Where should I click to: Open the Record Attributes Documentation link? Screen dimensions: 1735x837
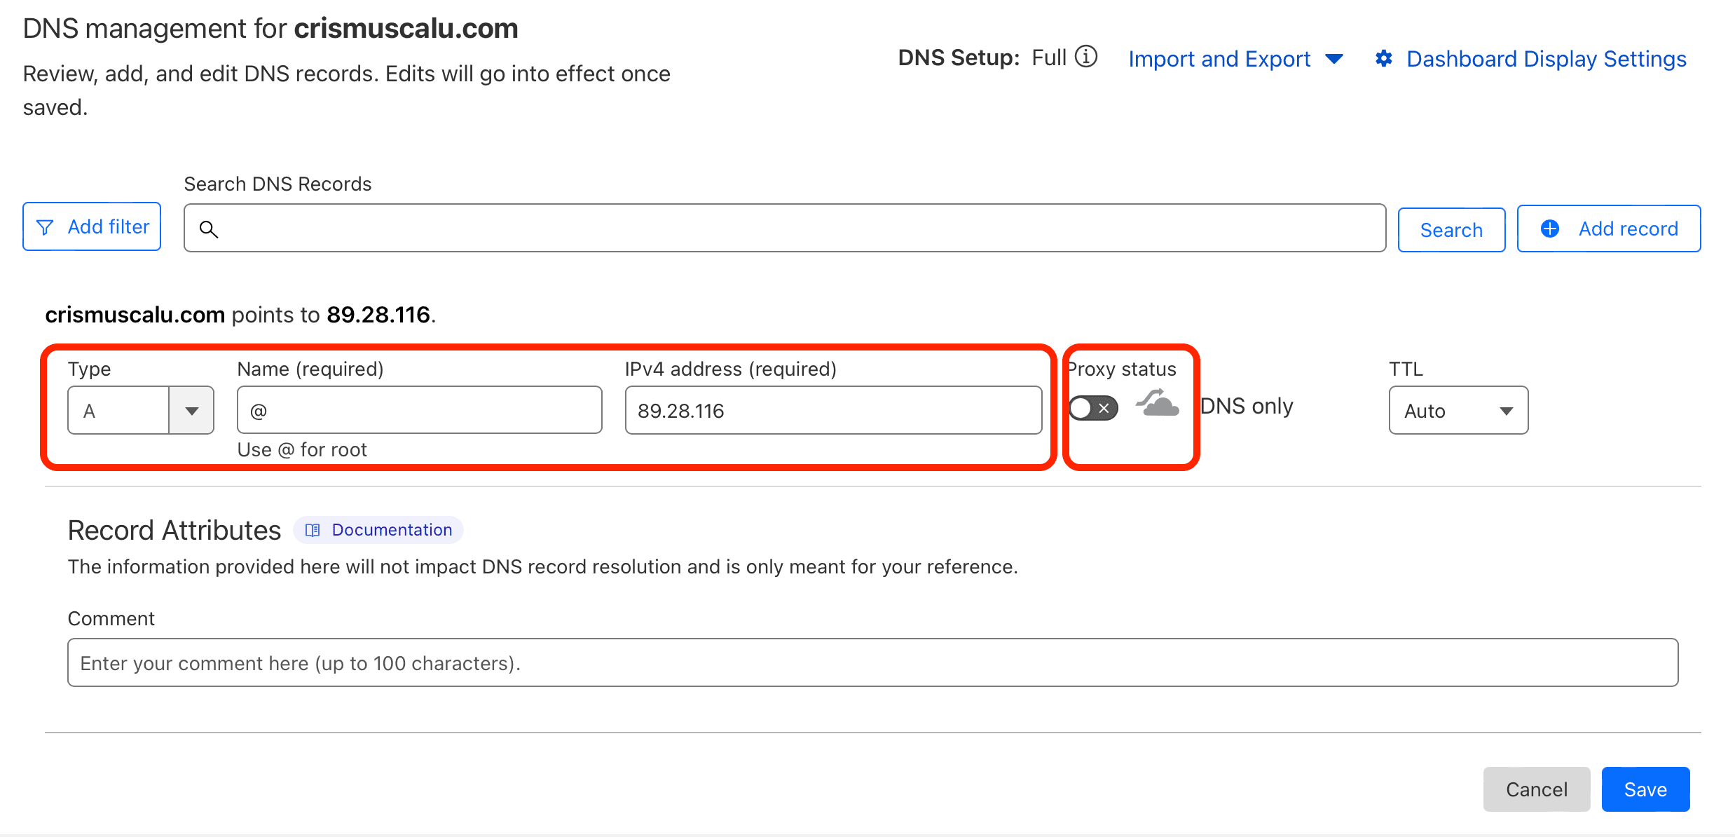click(392, 530)
